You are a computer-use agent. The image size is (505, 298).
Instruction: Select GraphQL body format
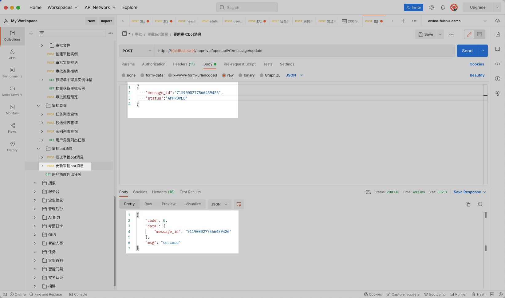tap(270, 75)
